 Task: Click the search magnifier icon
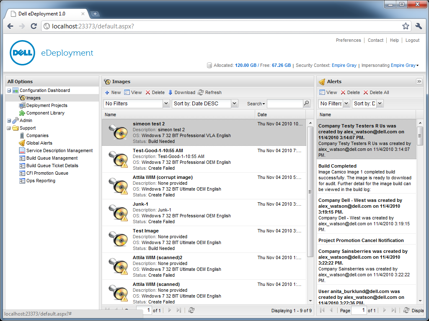307,104
